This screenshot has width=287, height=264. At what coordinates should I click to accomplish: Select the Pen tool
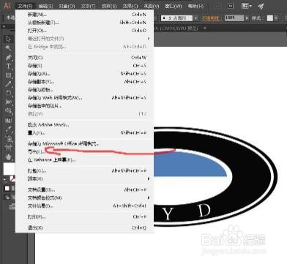pos(8,57)
